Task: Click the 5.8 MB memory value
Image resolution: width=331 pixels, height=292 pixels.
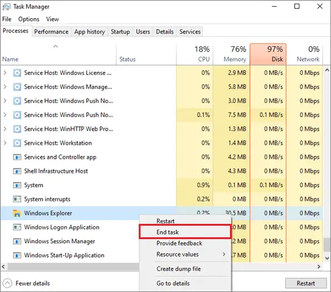Action: point(237,87)
